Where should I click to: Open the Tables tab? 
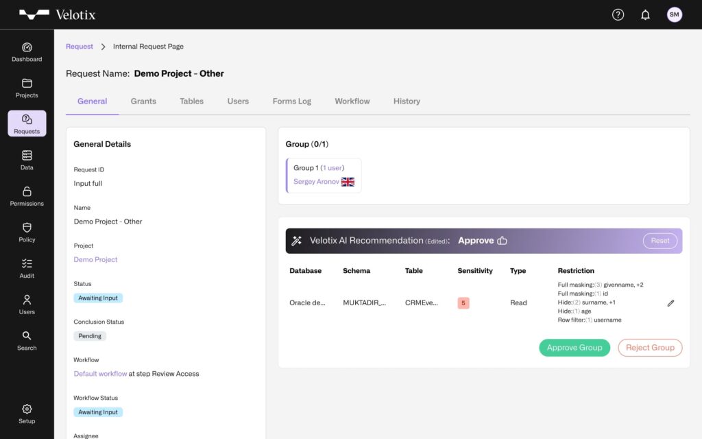click(x=192, y=102)
